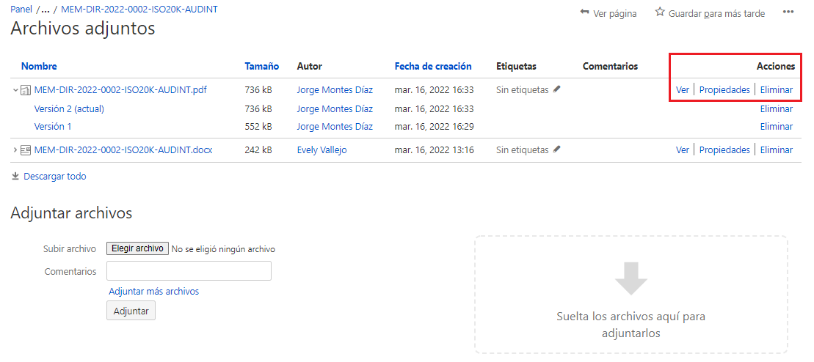
Task: Open Propiedades for the PDF attachment
Action: point(724,89)
